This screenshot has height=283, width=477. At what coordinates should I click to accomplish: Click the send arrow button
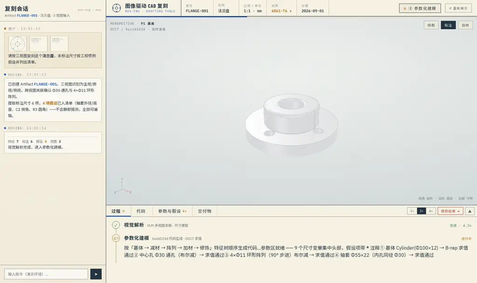click(96, 274)
